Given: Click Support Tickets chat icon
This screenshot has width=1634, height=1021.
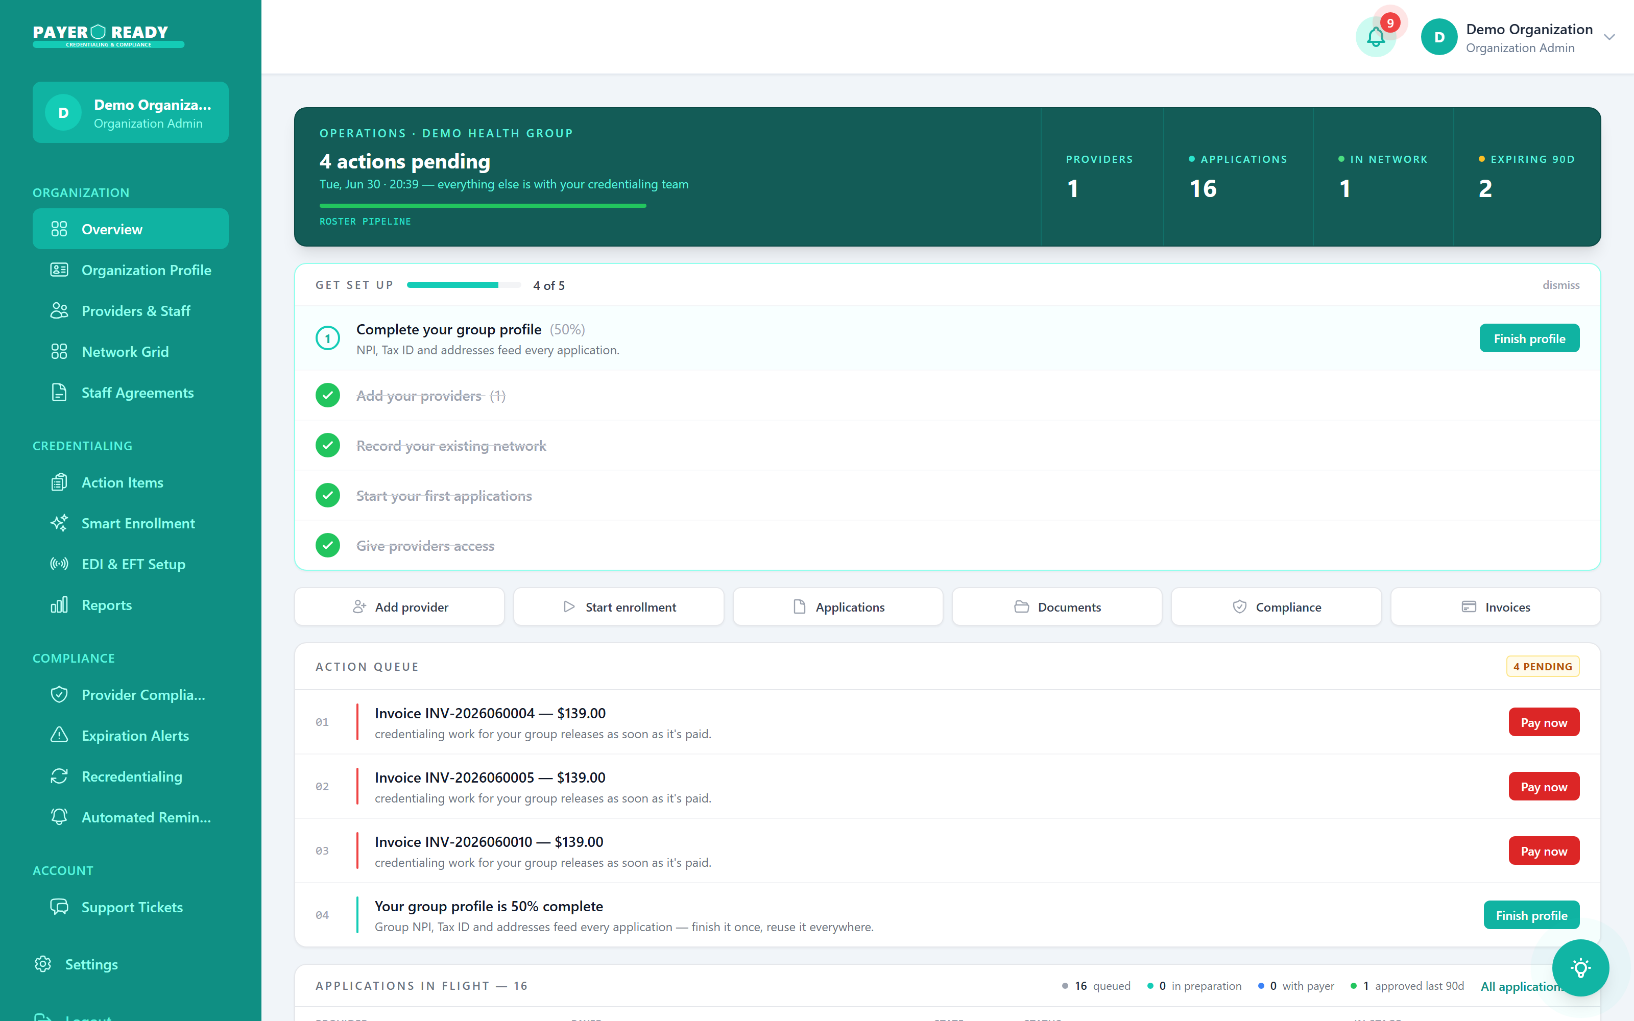Looking at the screenshot, I should point(59,906).
